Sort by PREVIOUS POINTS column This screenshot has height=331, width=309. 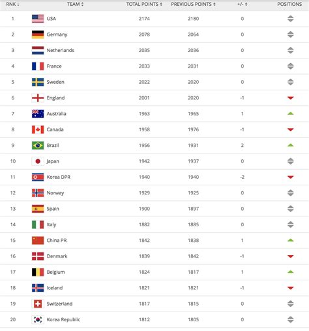(x=193, y=5)
